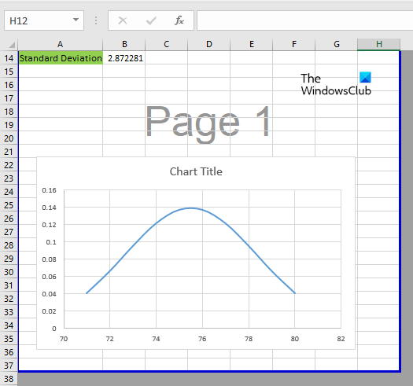Click the Enter checkmark formula bar icon
Image resolution: width=413 pixels, height=386 pixels.
(x=151, y=20)
